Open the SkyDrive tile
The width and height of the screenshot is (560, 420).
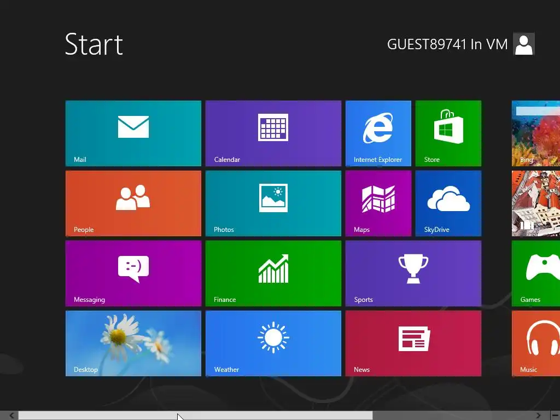(448, 203)
